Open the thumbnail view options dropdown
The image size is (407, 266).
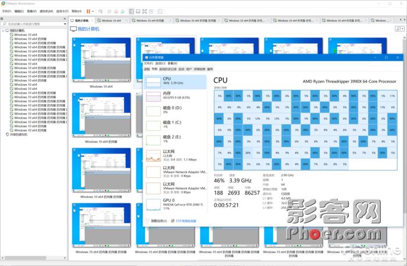tap(399, 29)
